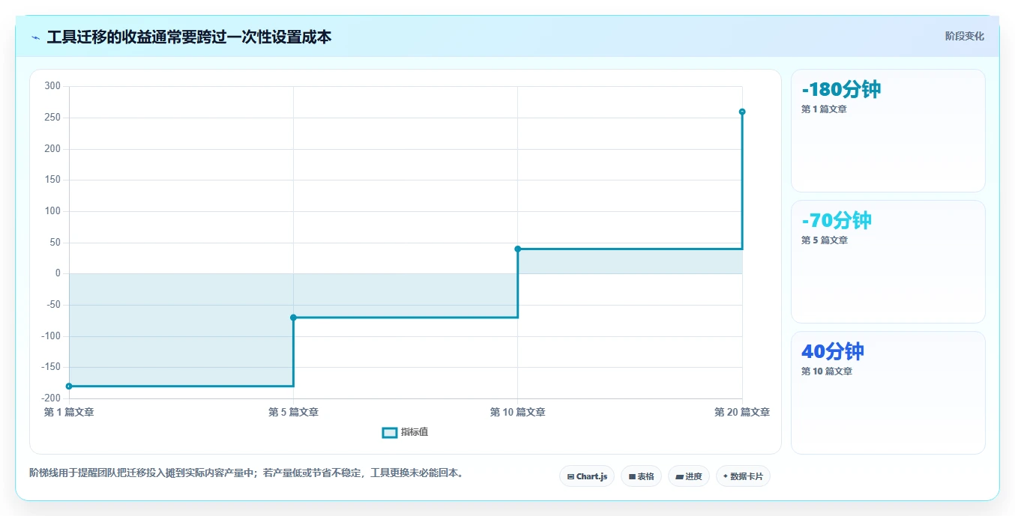Screen dimensions: 1015x516
Task: Click the x-axis label 第 20 篇文章
Action: click(742, 413)
